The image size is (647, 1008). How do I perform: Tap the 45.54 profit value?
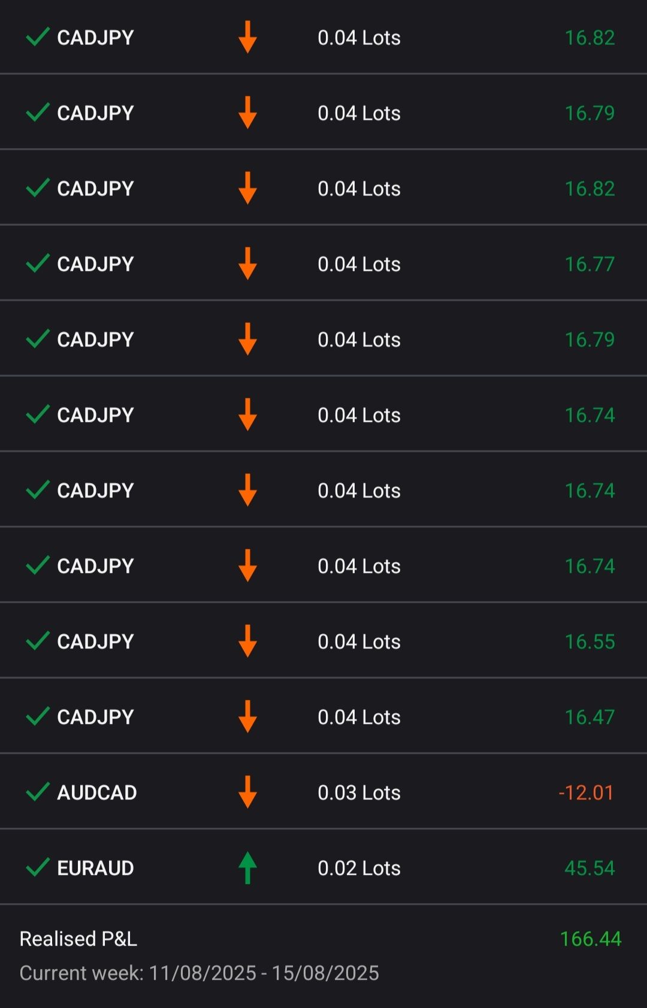tap(589, 868)
